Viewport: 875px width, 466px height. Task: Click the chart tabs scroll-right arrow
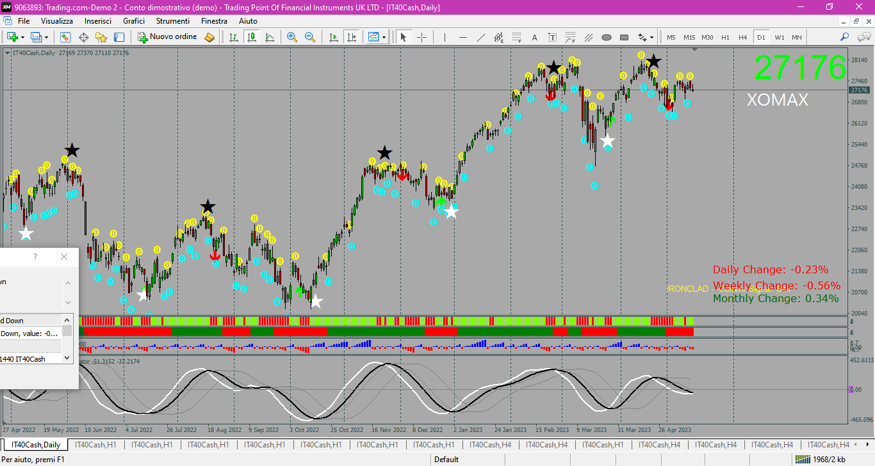868,444
